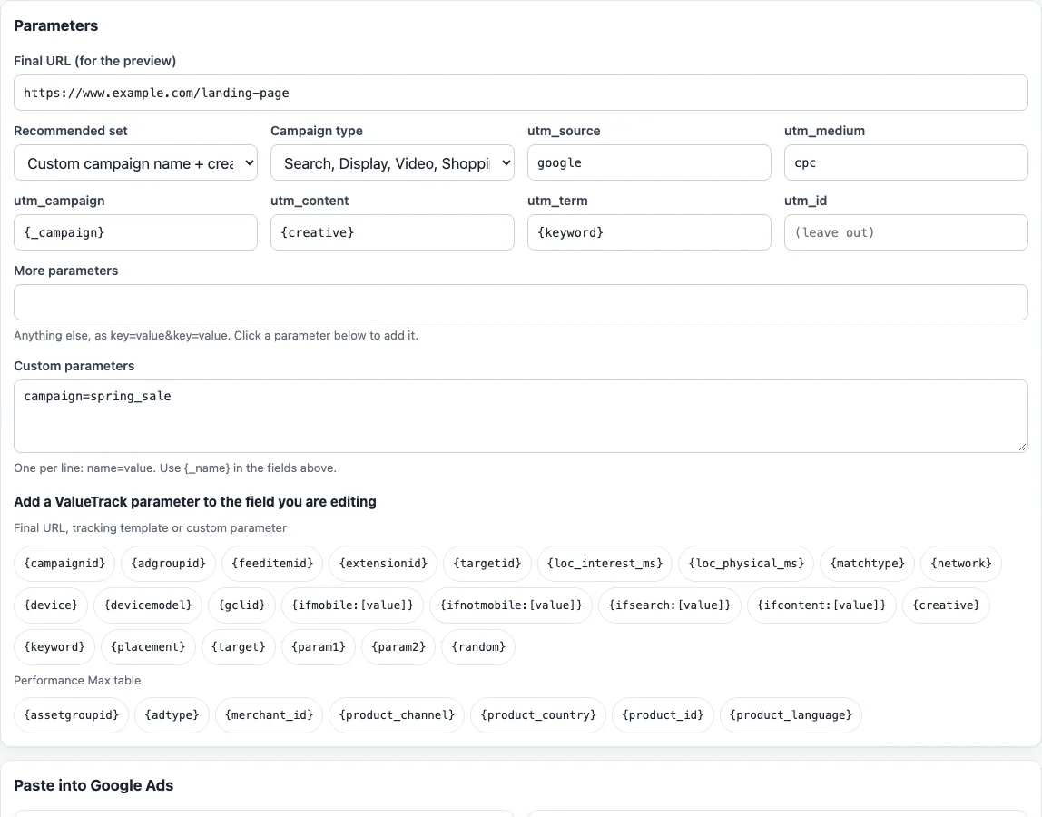Viewport: 1042px width, 817px height.
Task: Add the {loc_interest_ms} chip
Action: pyautogui.click(x=605, y=564)
